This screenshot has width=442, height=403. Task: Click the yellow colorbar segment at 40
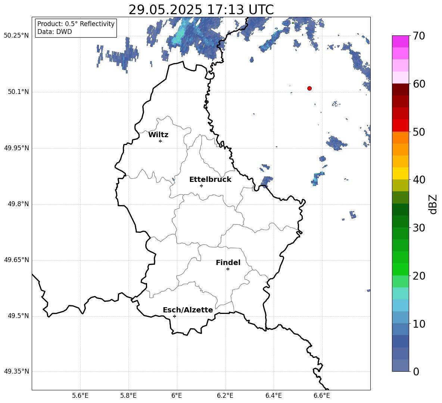point(400,173)
